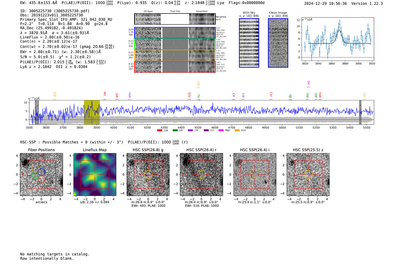Viewport: 403px width, 274px height.
Task: Select the orange-bordered fiber spectrum row
Action: (175, 55)
